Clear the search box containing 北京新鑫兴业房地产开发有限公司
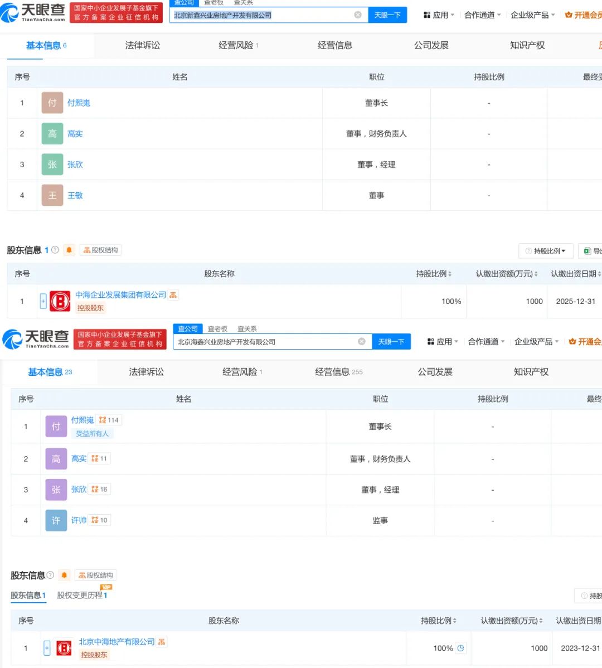 (x=358, y=15)
